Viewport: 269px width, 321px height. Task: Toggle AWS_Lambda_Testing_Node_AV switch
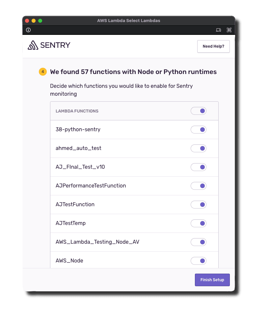(198, 242)
